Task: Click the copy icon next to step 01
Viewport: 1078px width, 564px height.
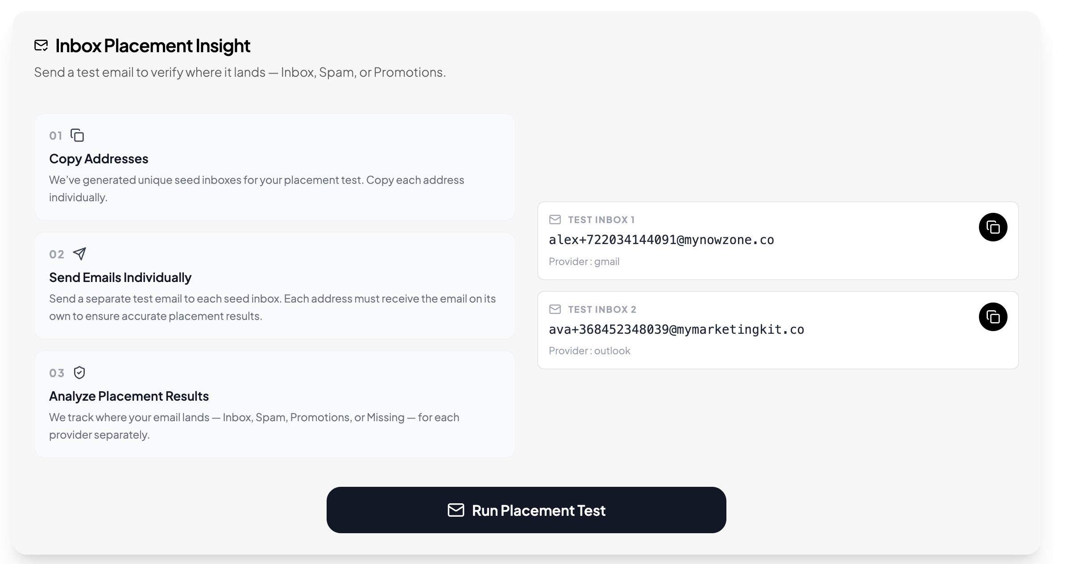Action: (78, 135)
